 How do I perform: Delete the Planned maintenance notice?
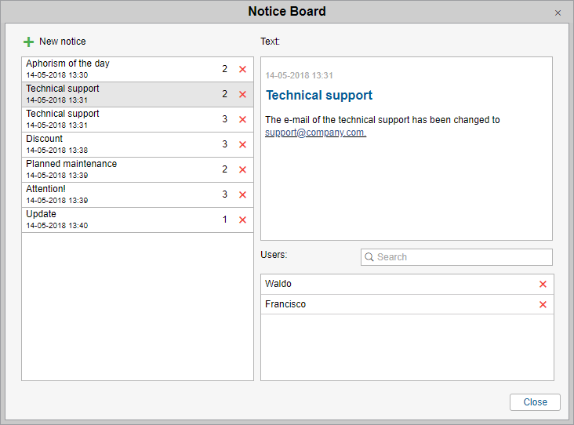point(242,169)
